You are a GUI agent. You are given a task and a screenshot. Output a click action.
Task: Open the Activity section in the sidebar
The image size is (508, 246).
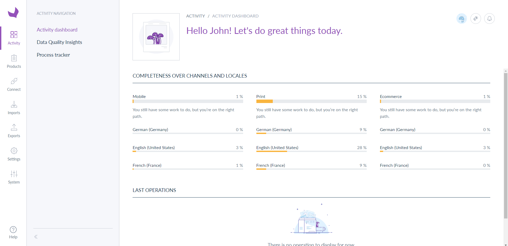point(14,38)
